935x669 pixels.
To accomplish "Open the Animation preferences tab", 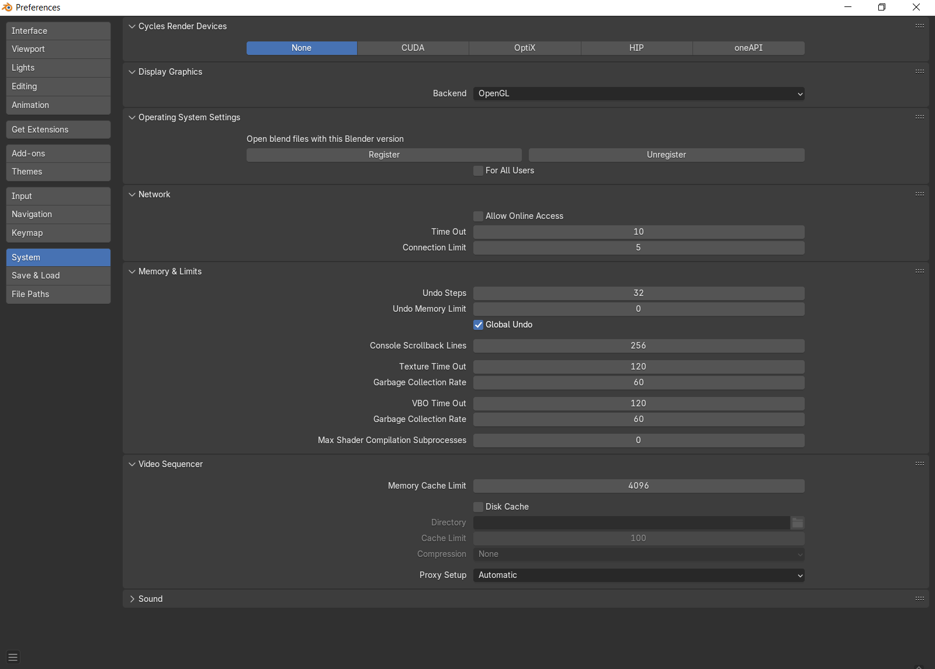I will [x=58, y=105].
